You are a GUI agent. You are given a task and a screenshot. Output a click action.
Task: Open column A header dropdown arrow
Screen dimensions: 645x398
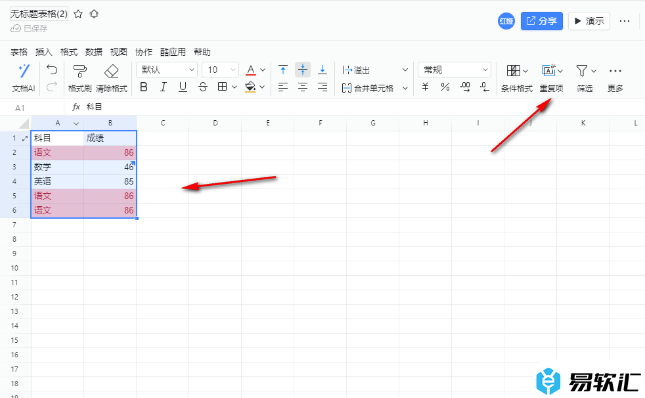click(76, 123)
